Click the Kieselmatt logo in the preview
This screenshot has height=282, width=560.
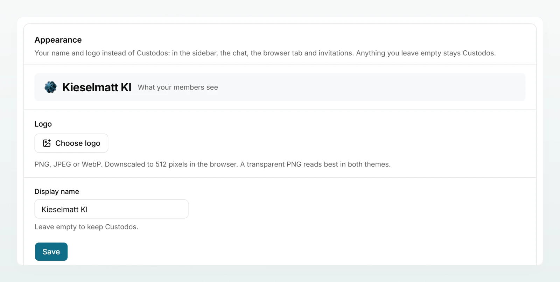[x=50, y=87]
